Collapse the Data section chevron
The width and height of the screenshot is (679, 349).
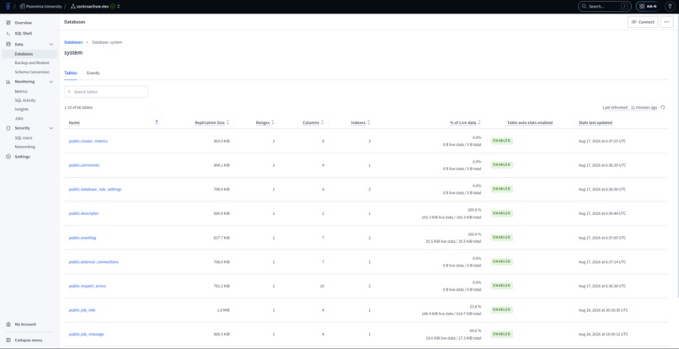pyautogui.click(x=51, y=44)
